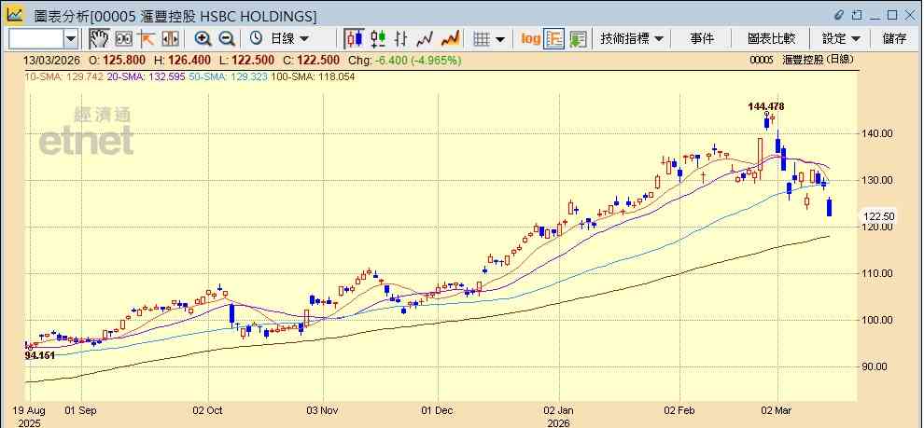Click the 94.151 low price marker
Viewport: 924px width, 428px height.
pos(39,355)
